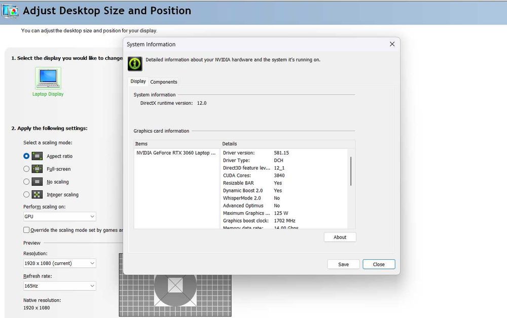Click the About button

coord(340,237)
